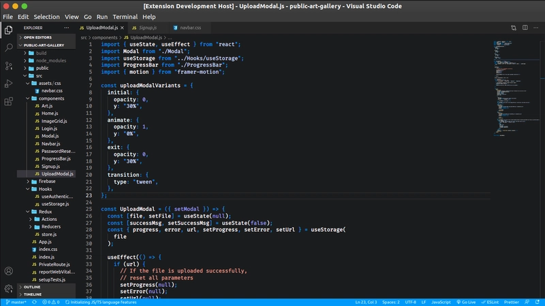Screen dimensions: 545x306
Task: Expand the firebase folder
Action: 46,182
